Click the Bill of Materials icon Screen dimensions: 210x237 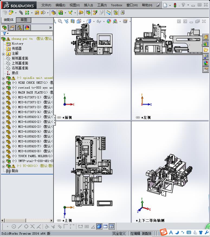click(88, 13)
